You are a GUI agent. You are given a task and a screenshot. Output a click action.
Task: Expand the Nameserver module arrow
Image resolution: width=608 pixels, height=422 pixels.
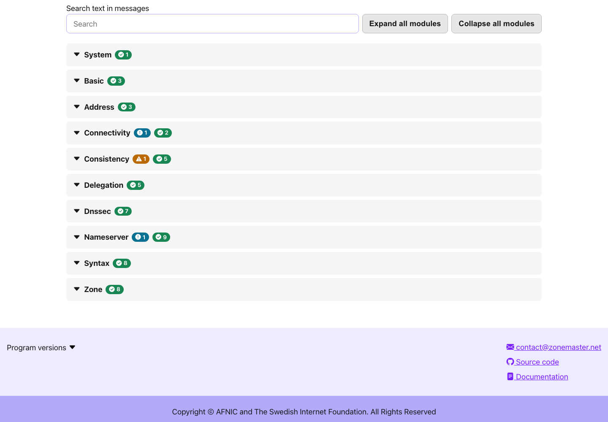(77, 237)
